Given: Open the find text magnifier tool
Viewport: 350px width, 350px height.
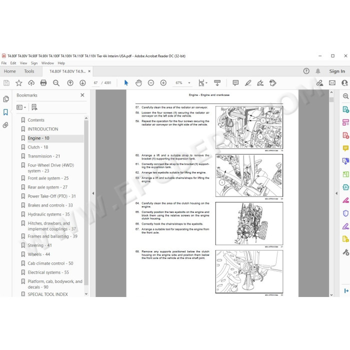Looking at the screenshot, I should tap(56, 83).
